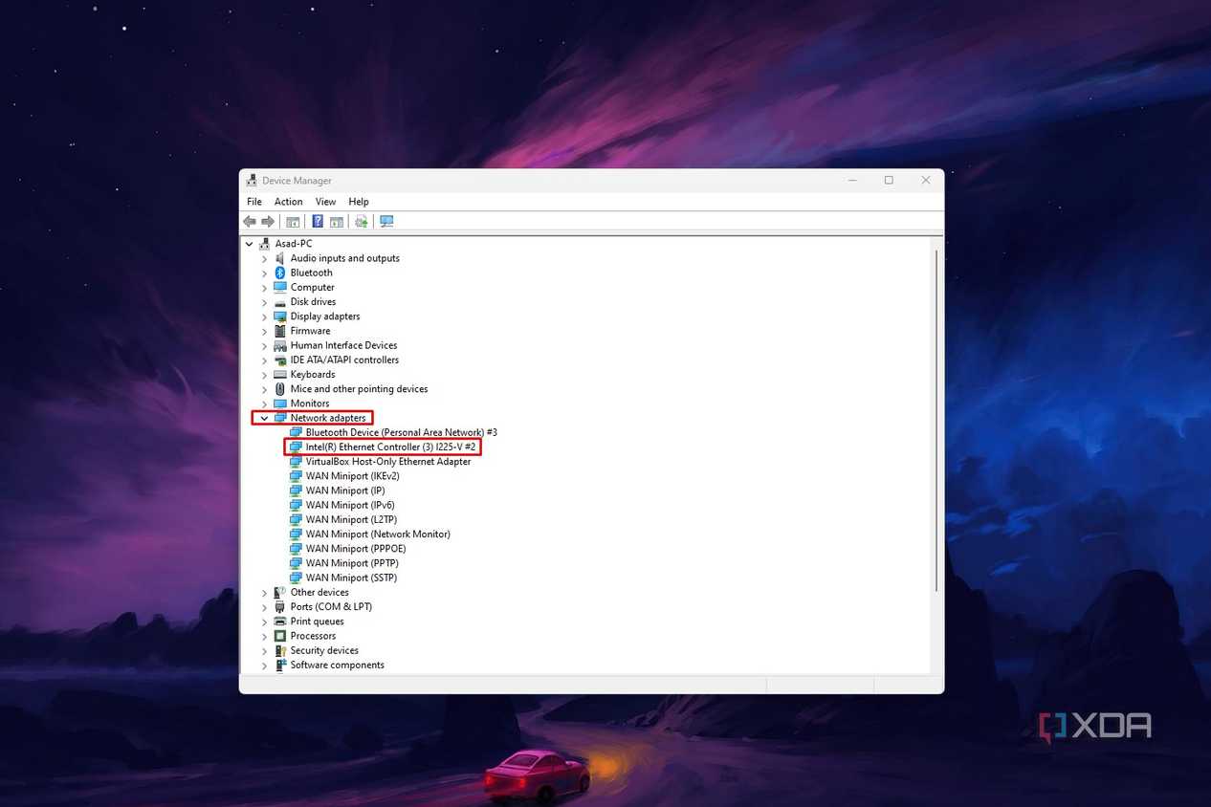Screen dimensions: 1211x807
Task: Select WAN Miniport (L2TP) entry
Action: point(351,520)
